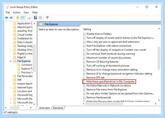The height and width of the screenshot is (118, 165).
Task: Select the Credential Us tree folder
Action: coord(25,39)
